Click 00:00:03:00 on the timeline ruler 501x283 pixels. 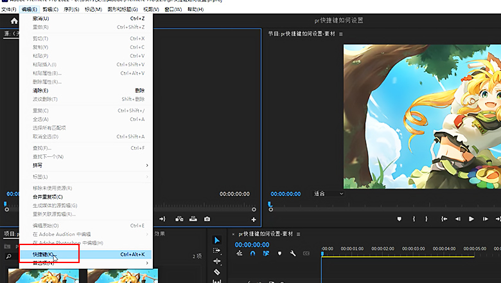(414, 248)
